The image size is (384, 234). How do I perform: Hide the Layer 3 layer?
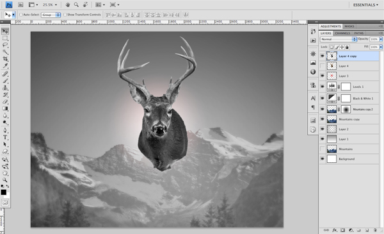click(323, 76)
